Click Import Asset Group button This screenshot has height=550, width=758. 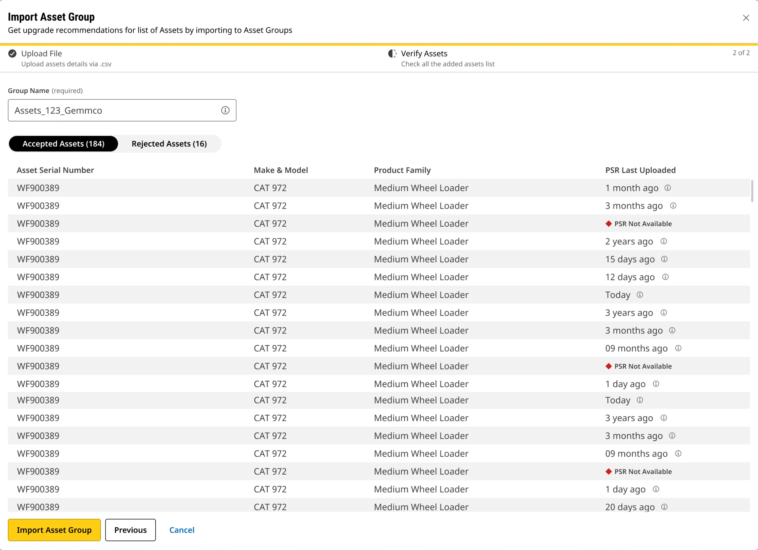(54, 530)
